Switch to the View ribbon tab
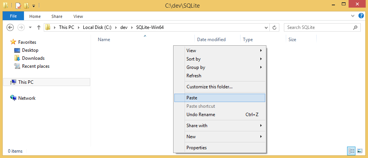The height and width of the screenshot is (158, 368). pos(78,16)
